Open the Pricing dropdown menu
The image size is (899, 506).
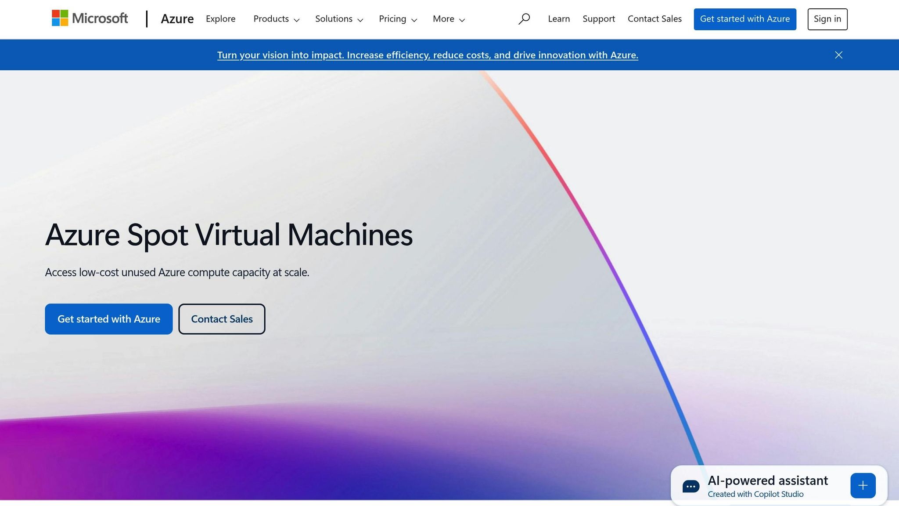[x=398, y=19]
